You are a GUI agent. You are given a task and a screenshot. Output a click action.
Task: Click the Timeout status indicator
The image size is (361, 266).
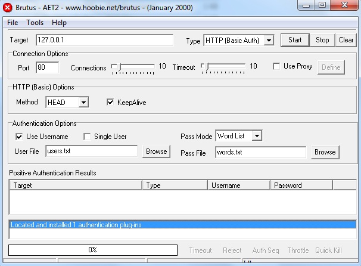[200, 250]
